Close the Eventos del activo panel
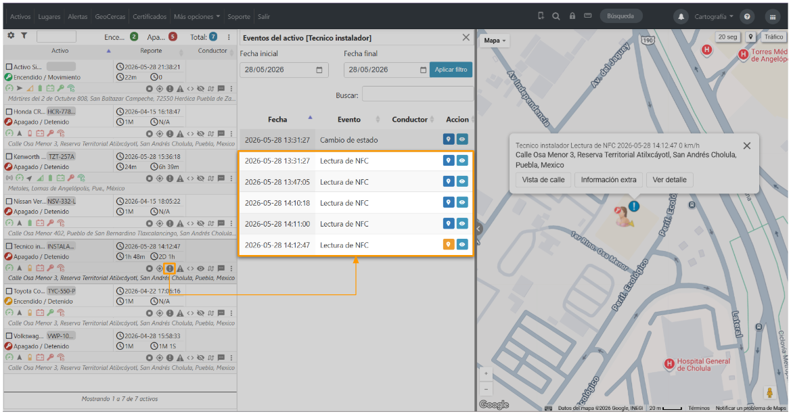 click(x=466, y=37)
